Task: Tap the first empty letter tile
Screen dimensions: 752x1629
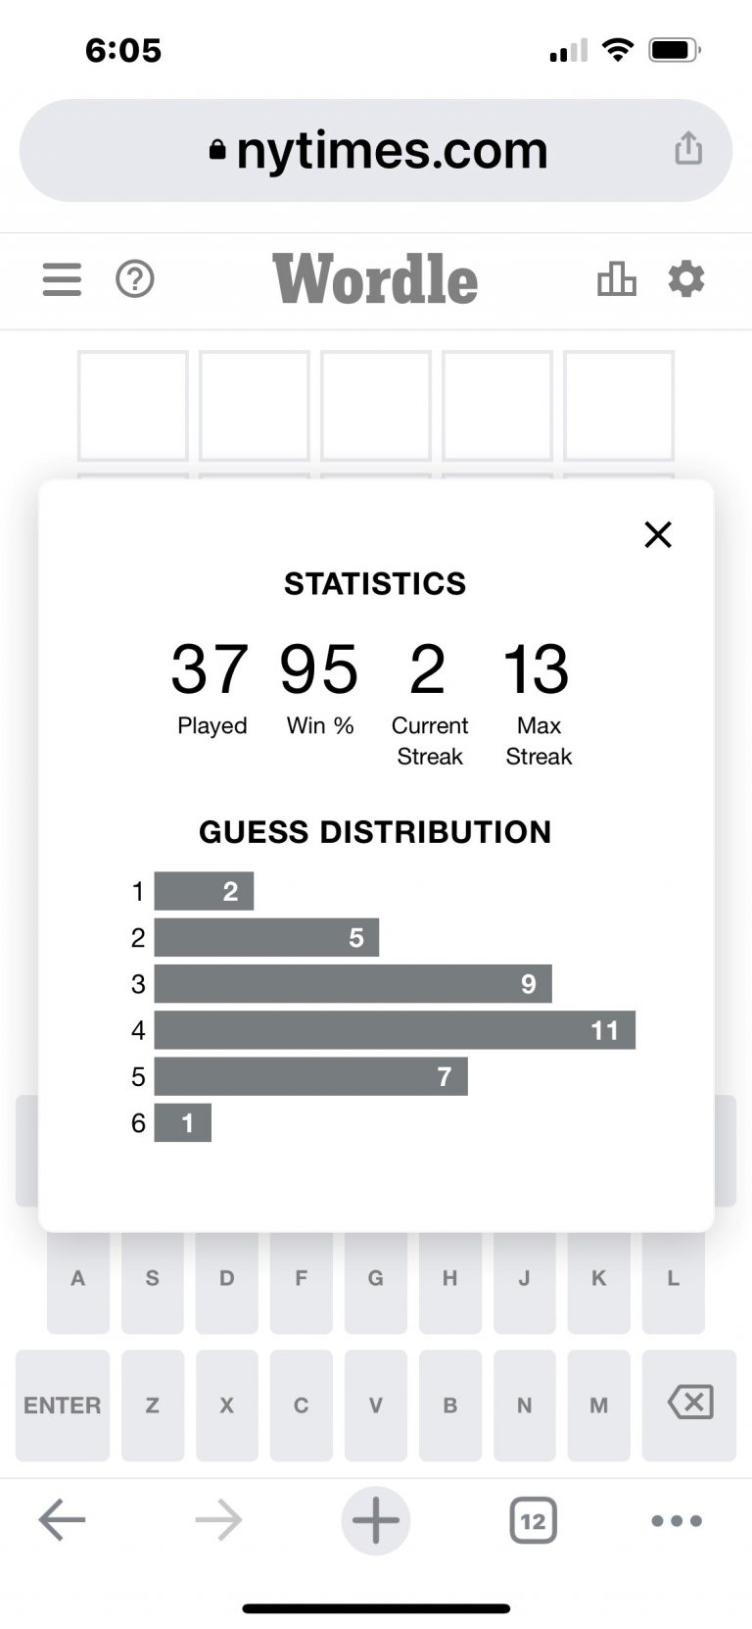Action: 133,406
